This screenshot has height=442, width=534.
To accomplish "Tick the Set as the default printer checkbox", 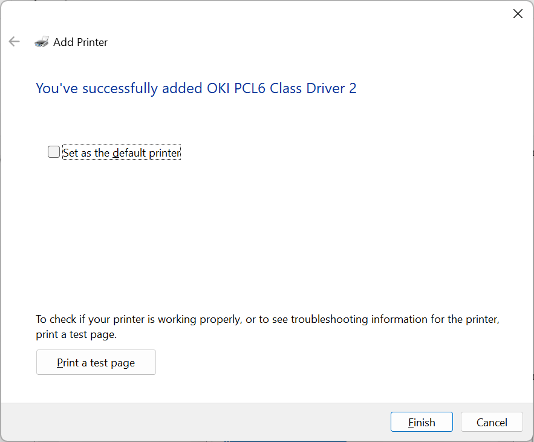I will (54, 152).
